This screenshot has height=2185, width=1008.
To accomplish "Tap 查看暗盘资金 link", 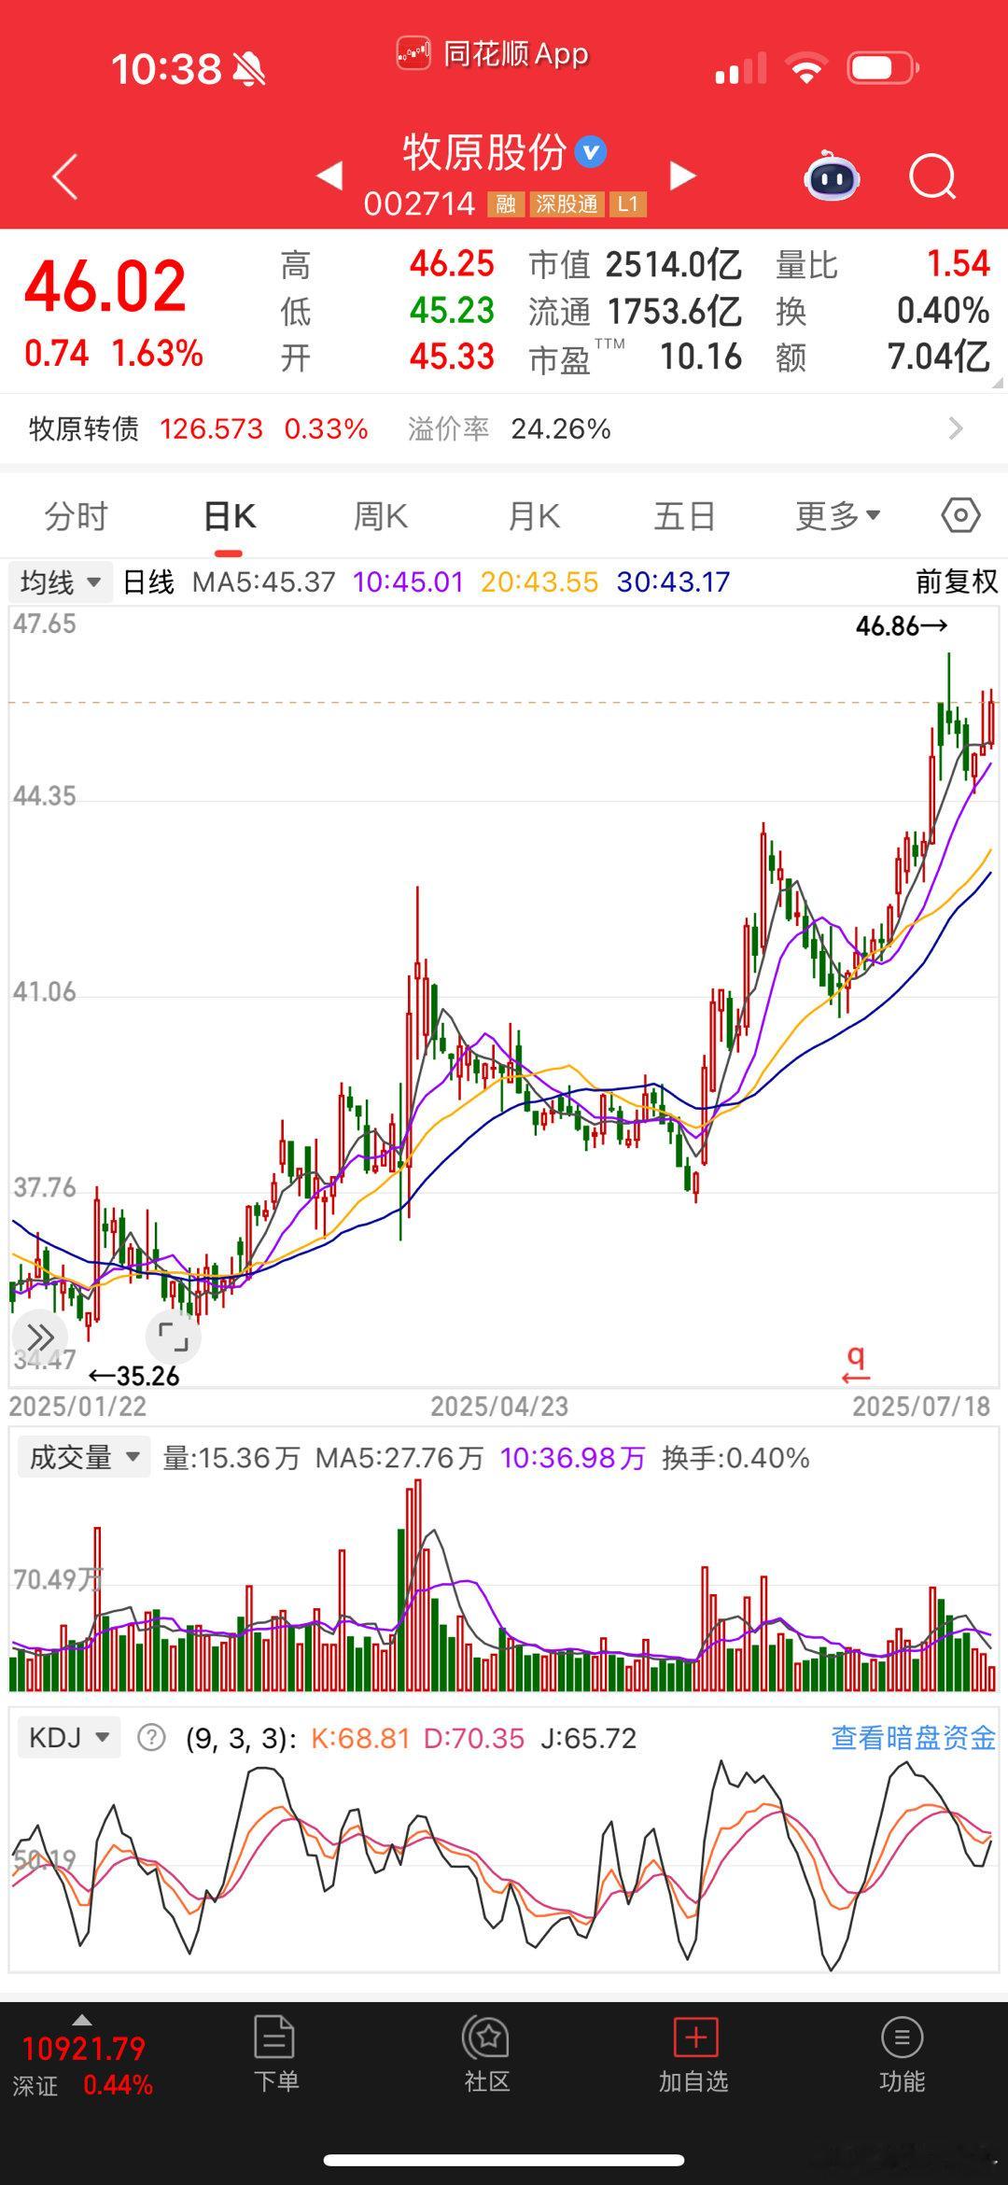I will [x=914, y=1738].
